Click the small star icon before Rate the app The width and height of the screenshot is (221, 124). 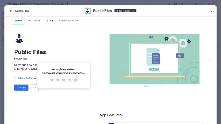click(15, 78)
